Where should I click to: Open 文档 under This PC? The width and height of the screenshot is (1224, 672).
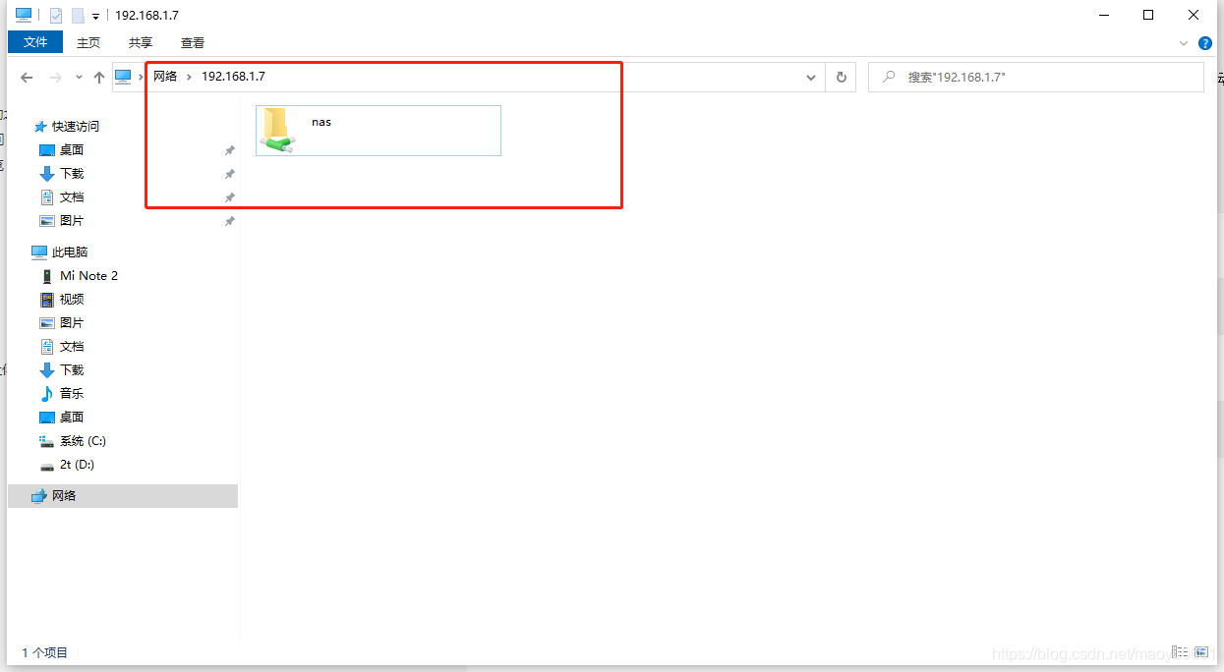(72, 346)
